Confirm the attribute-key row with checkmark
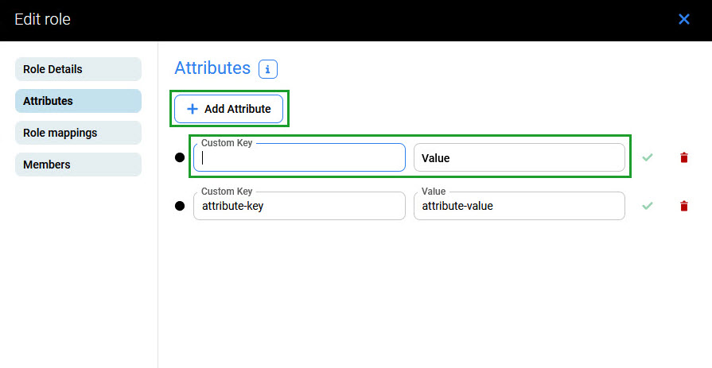712x368 pixels. click(x=648, y=206)
